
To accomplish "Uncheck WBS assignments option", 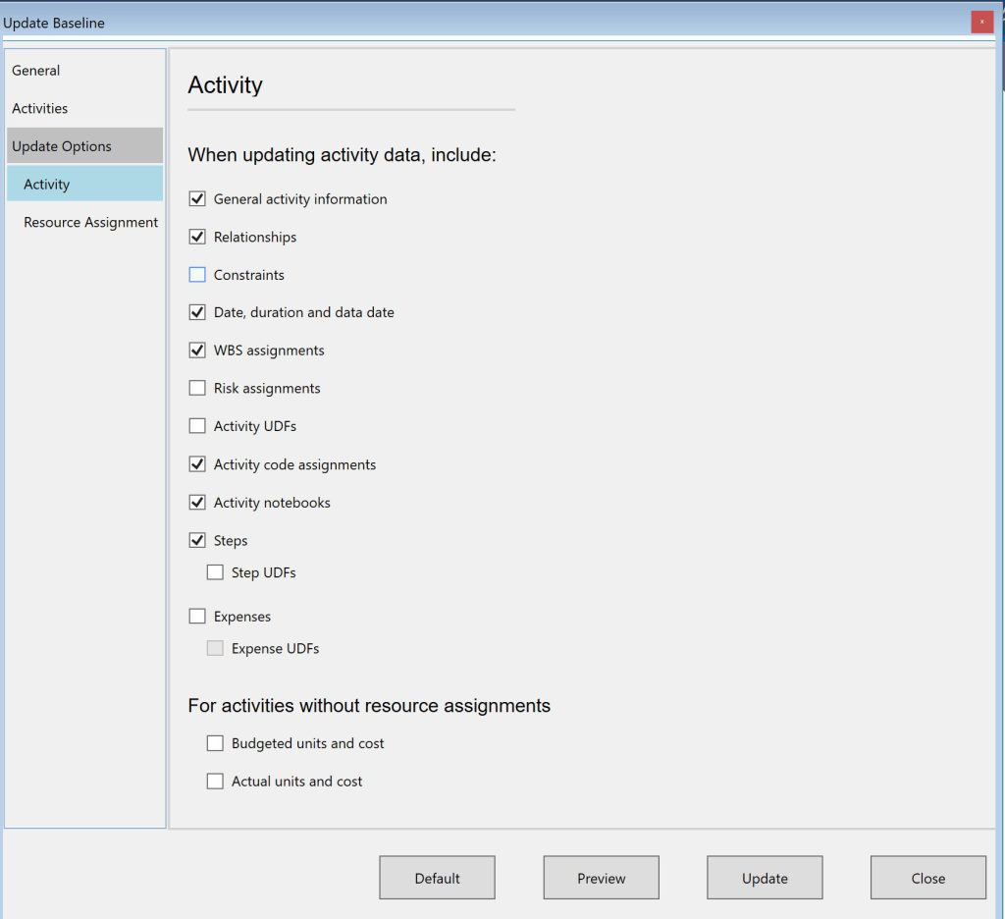I will point(197,351).
